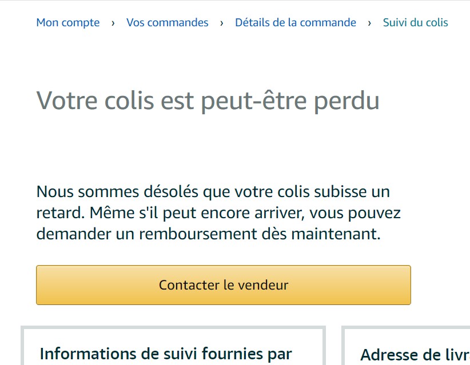
Task: Click the Contacter le vendeur button
Action: (x=223, y=285)
